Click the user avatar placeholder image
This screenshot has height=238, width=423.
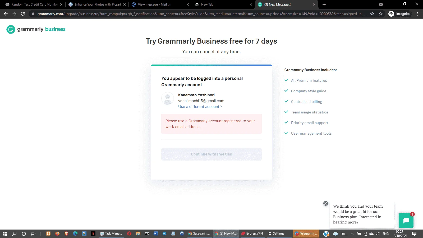coord(168,98)
